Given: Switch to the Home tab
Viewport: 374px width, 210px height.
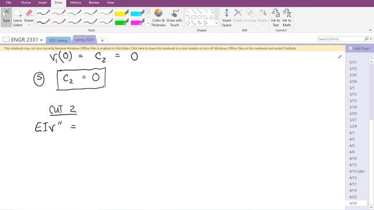Looking at the screenshot, I should point(26,2).
